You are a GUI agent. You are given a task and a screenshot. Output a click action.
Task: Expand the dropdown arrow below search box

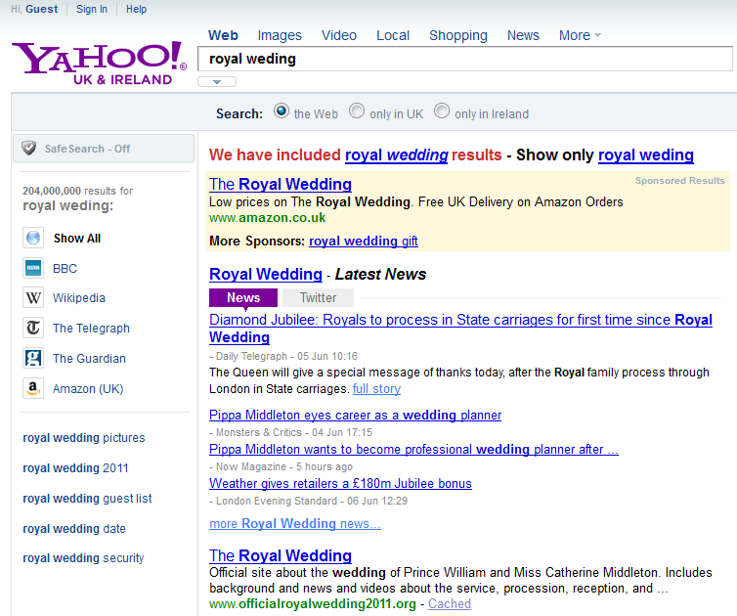tap(217, 82)
